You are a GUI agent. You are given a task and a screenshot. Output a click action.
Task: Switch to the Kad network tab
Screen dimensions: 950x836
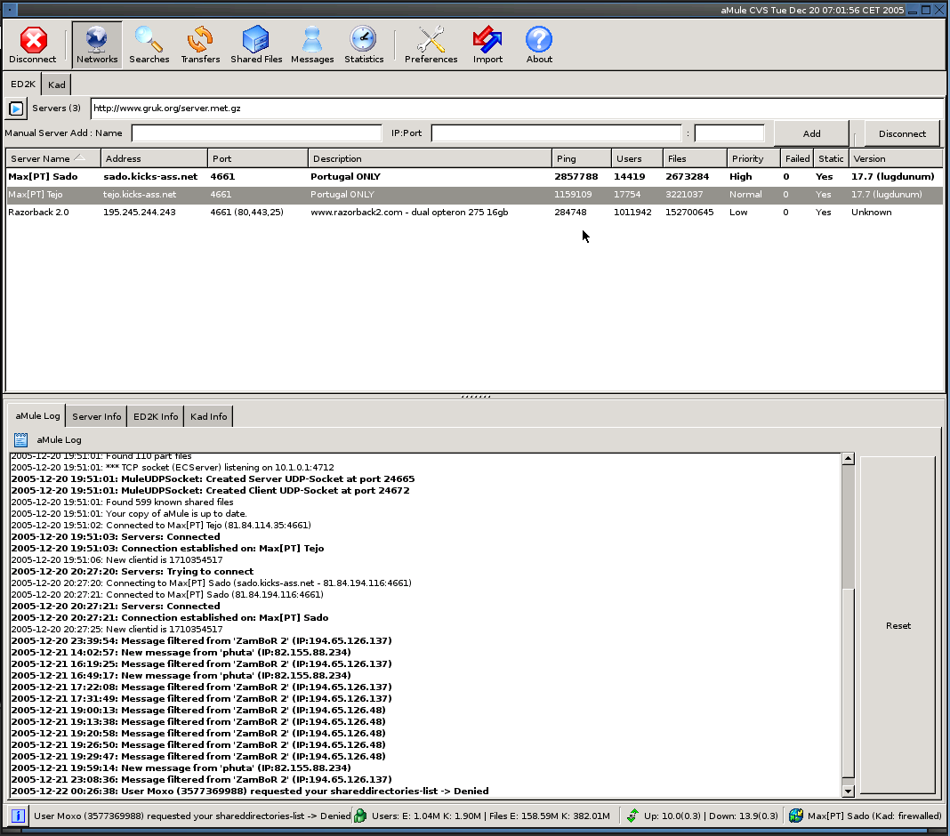[x=56, y=84]
